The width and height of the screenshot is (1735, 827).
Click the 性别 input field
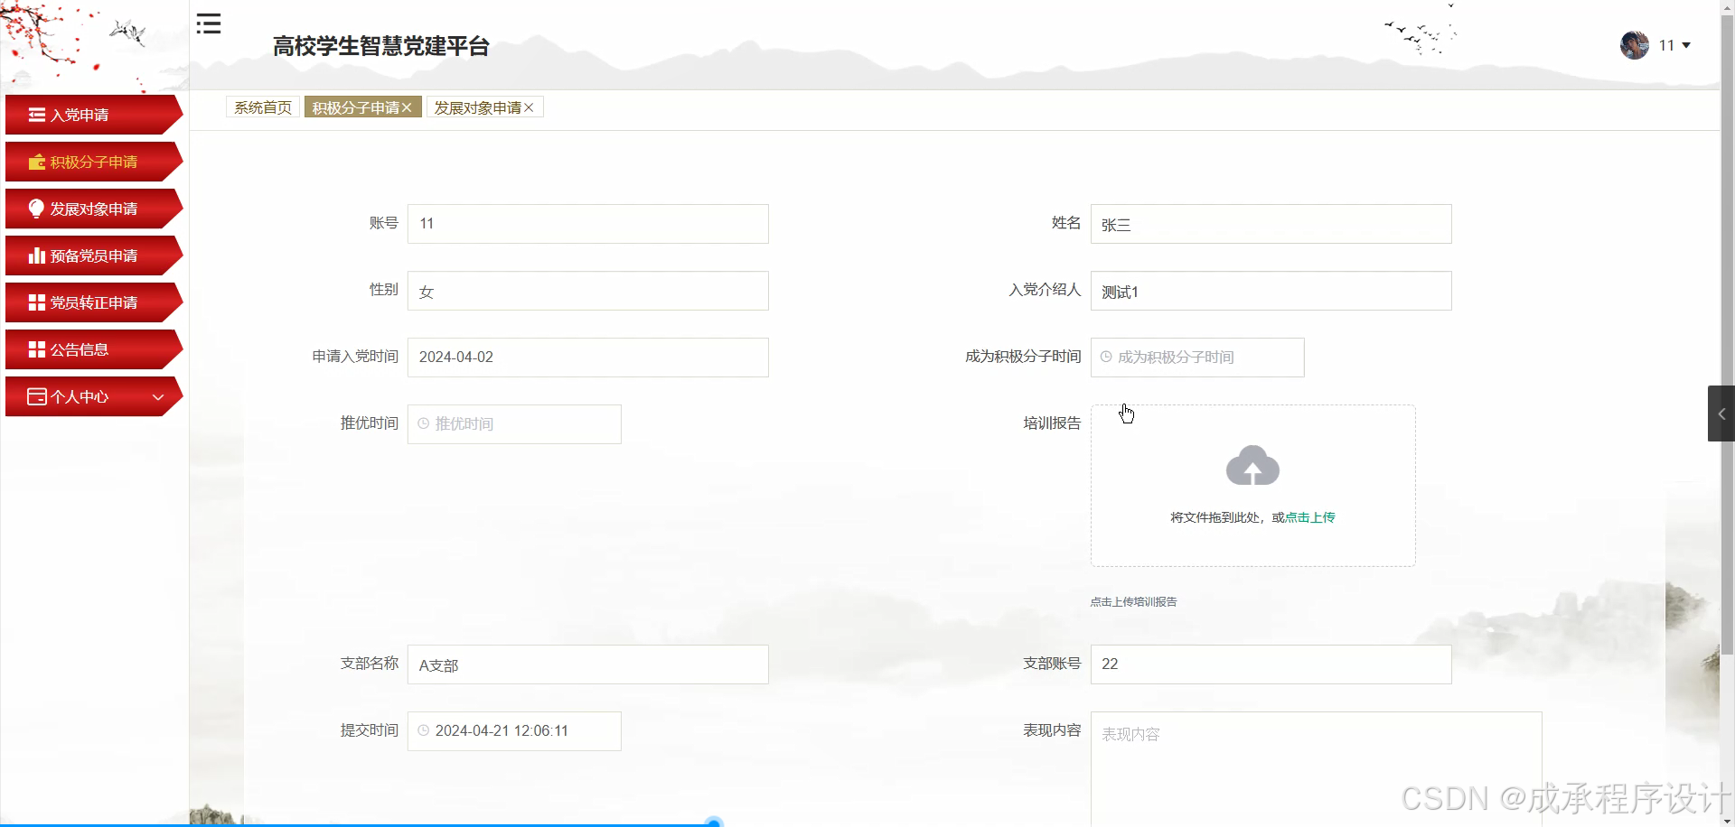[588, 291]
